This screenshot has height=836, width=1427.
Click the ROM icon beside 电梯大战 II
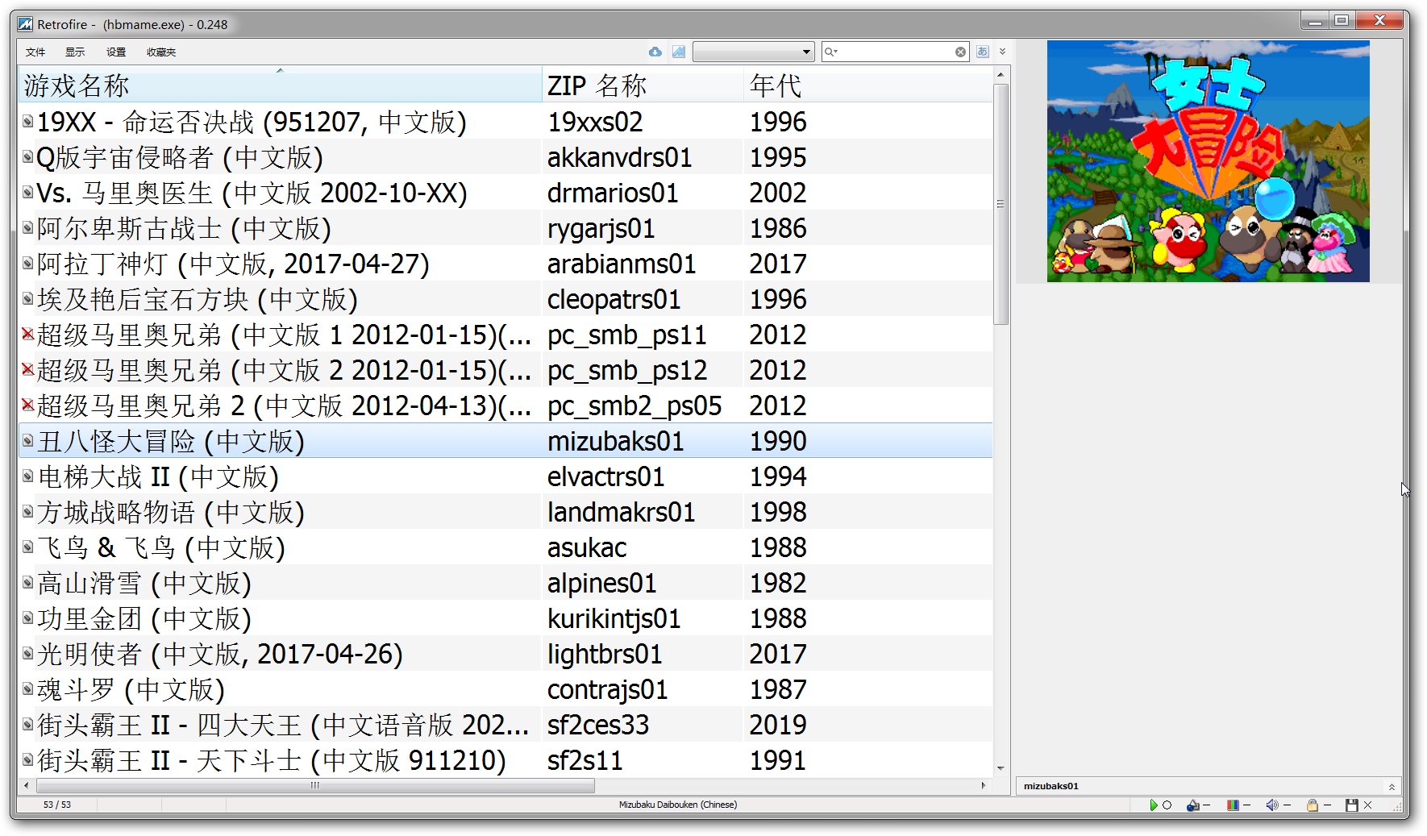(28, 476)
